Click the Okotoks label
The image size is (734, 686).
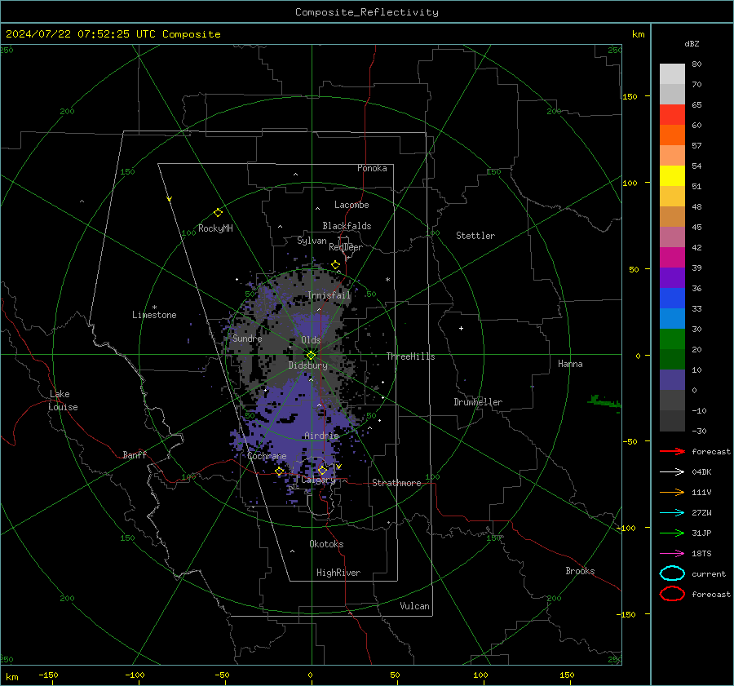(326, 544)
